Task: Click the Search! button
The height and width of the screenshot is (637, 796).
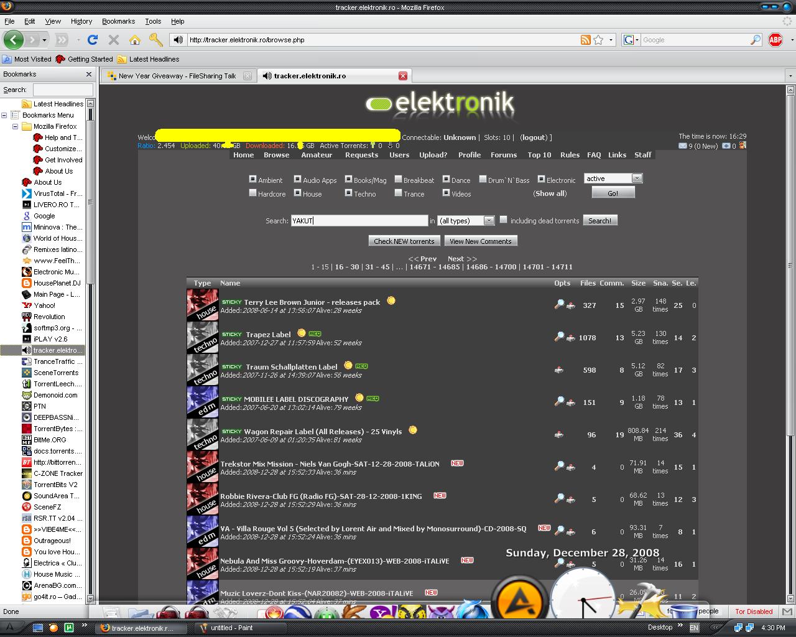Action: 599,220
